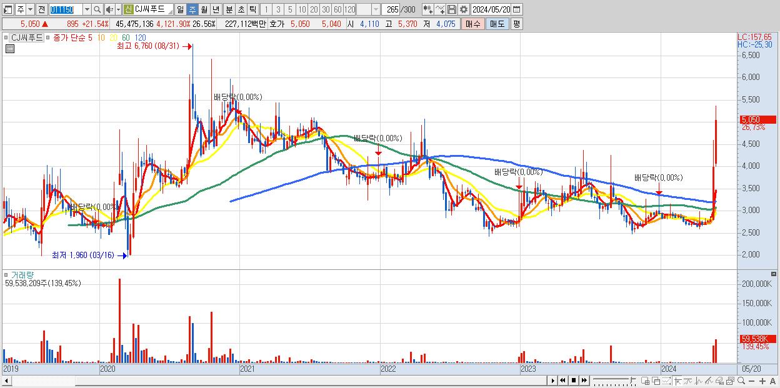Viewport: 780px width, 388px height.
Task: Click the dotted chart-range icon in bottom toolbar
Action: click(666, 381)
